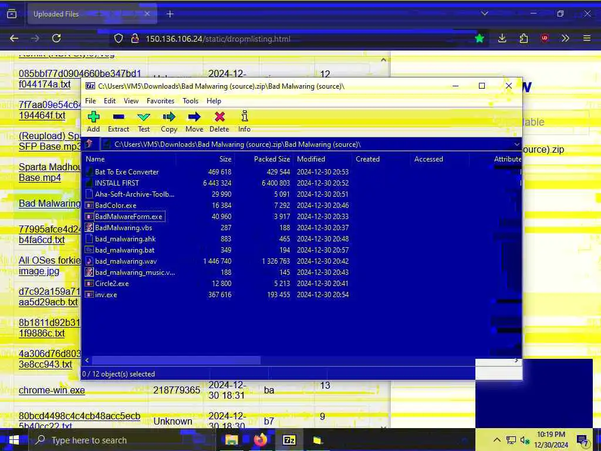This screenshot has height=451, width=601.
Task: Open the File menu in 7-Zip
Action: pos(90,101)
